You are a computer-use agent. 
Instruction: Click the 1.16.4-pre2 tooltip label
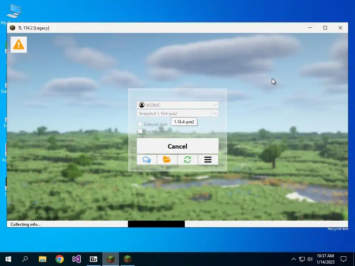click(x=184, y=122)
